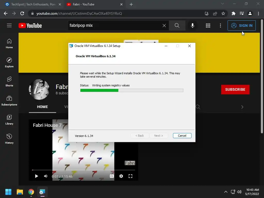Screen dimensions: 264x198
Task: Switch to the TechSpot browser tab
Action: tap(33, 4)
